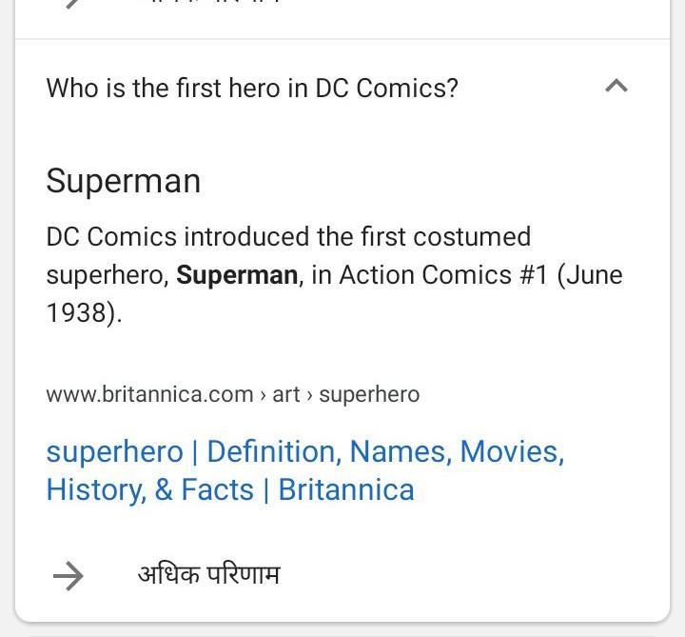Click the question "Who is the first hero in DC Comics?"
This screenshot has width=685, height=637.
[252, 89]
